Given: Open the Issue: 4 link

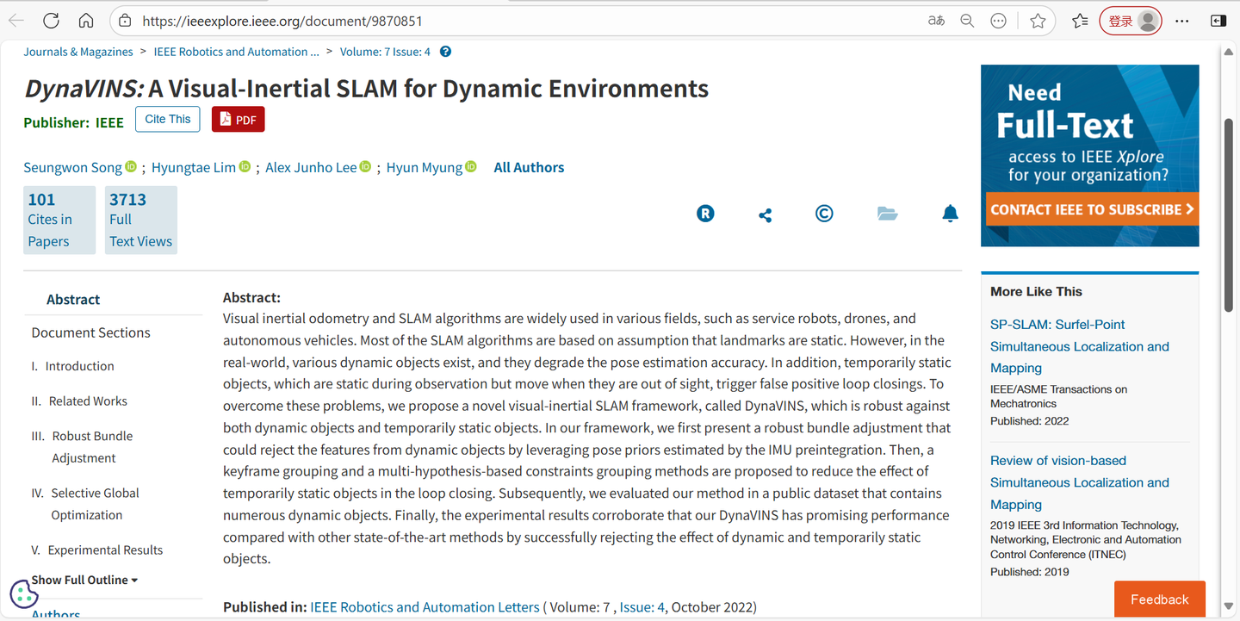Looking at the screenshot, I should click(x=642, y=607).
